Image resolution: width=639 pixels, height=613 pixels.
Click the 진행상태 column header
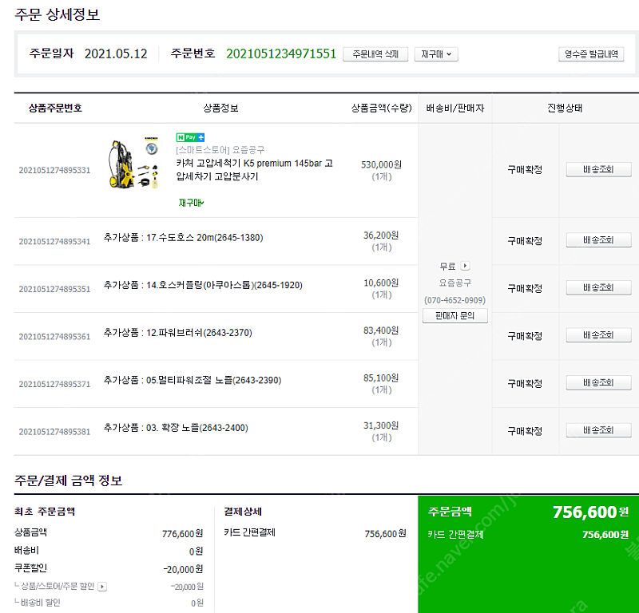tap(565, 108)
